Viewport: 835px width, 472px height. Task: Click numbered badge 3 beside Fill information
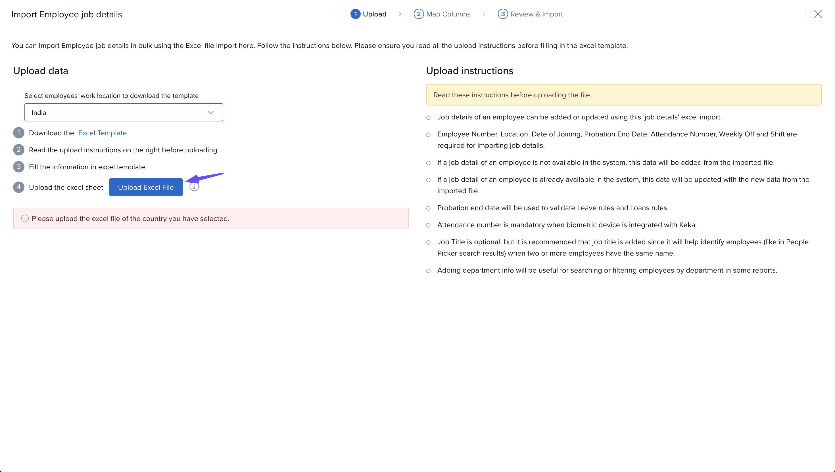pyautogui.click(x=19, y=167)
